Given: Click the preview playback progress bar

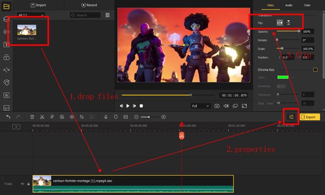Looking at the screenshot, I should click(168, 95).
